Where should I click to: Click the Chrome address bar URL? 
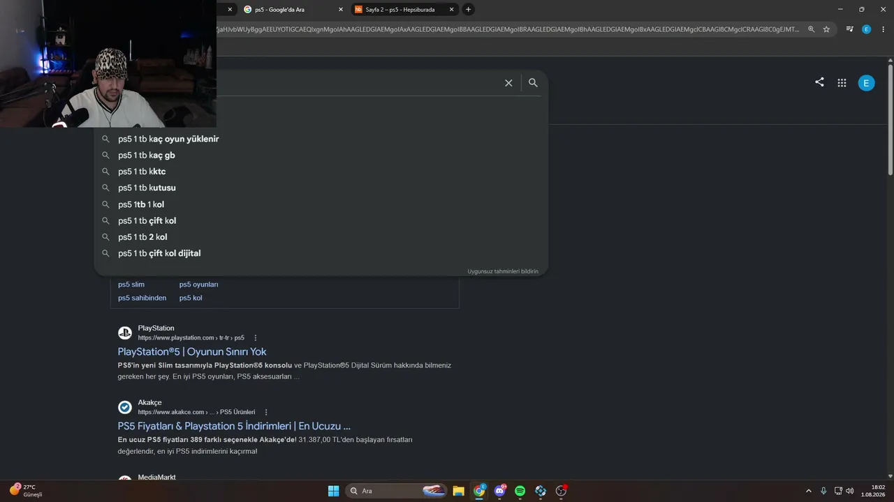coord(508,29)
